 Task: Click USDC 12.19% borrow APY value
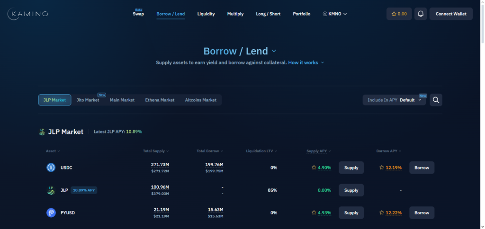(x=394, y=167)
